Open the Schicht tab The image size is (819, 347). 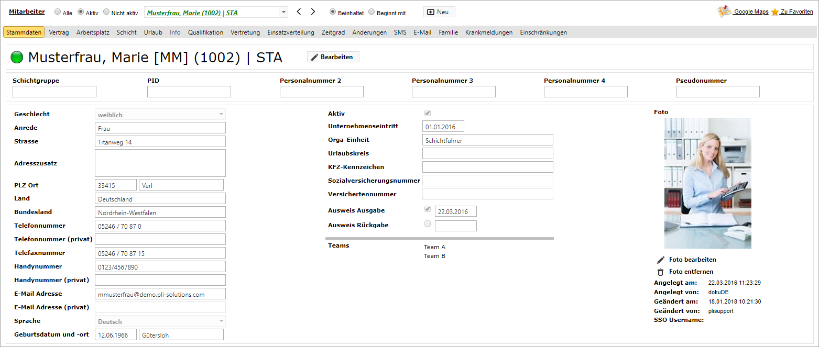[127, 32]
